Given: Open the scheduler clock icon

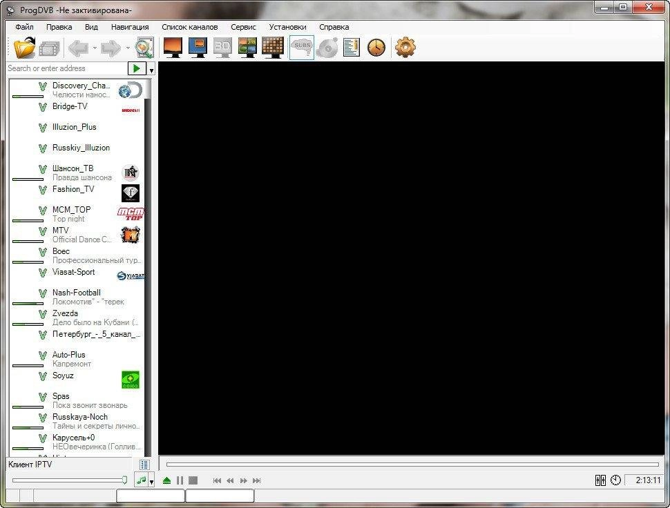Looking at the screenshot, I should point(376,48).
